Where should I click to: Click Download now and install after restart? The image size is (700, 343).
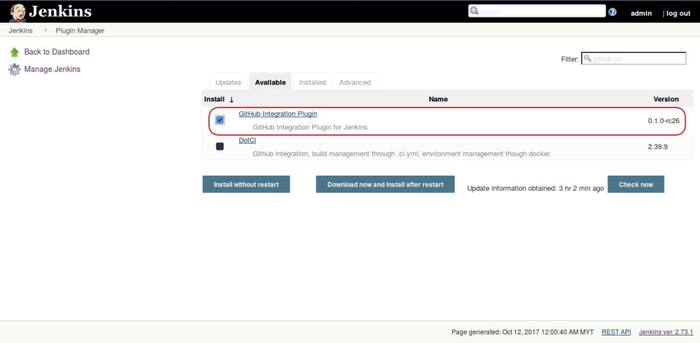tap(385, 184)
